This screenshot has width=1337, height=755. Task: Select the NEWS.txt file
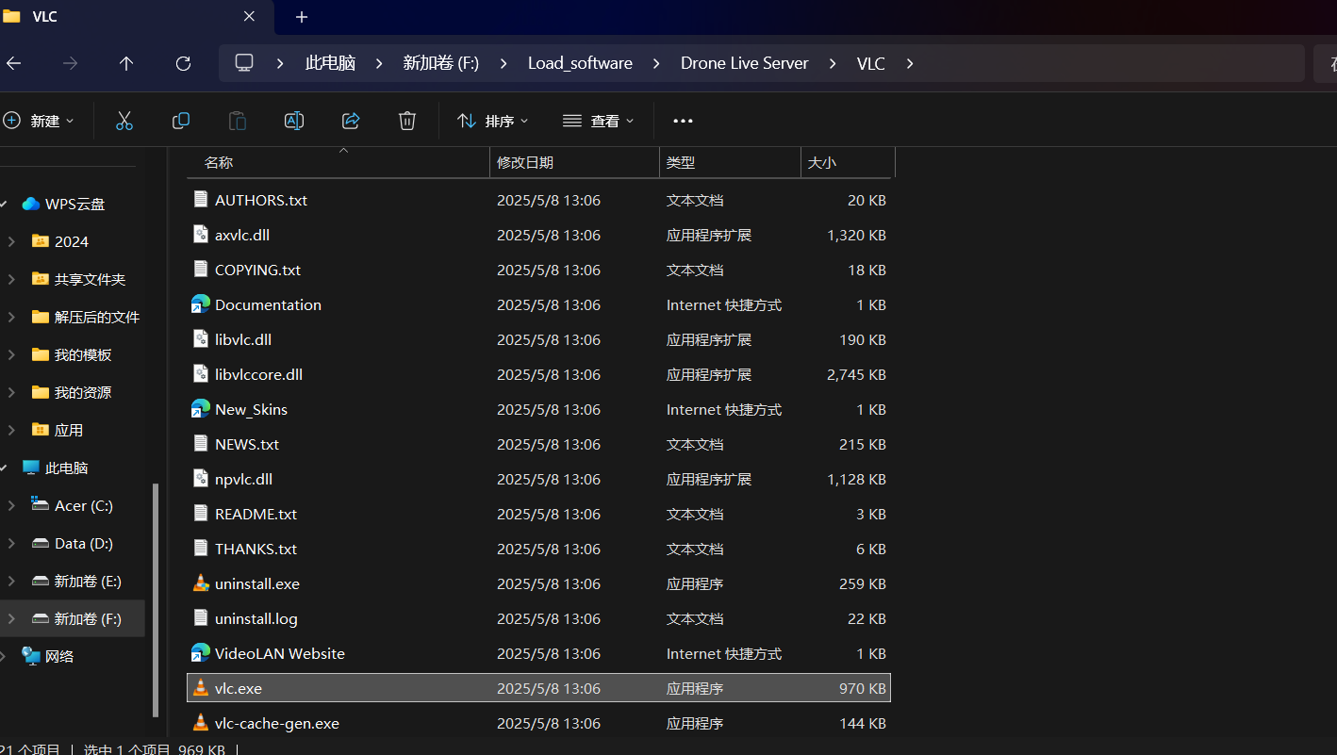tap(539, 444)
